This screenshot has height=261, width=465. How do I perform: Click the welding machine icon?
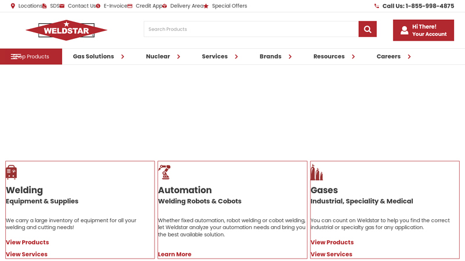(11, 172)
